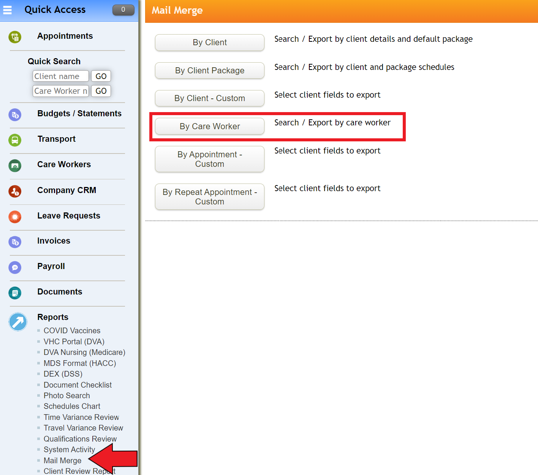Select the Invoices menu entry
Screen dimensions: 538x475
click(54, 241)
